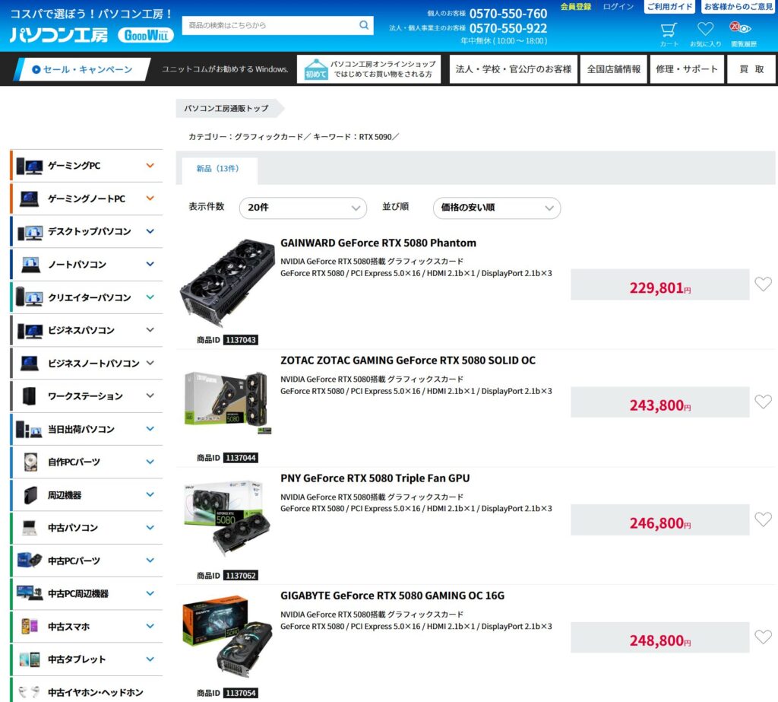Viewport: 778px width, 702px height.
Task: Expand the デスクトップパソコン chevron
Action: [150, 231]
